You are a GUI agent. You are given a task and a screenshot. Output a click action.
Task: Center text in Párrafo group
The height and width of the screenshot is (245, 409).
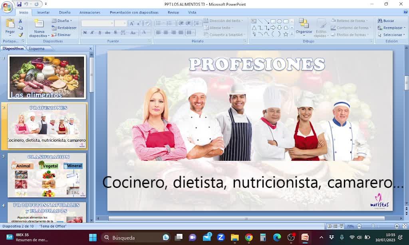[x=166, y=32]
